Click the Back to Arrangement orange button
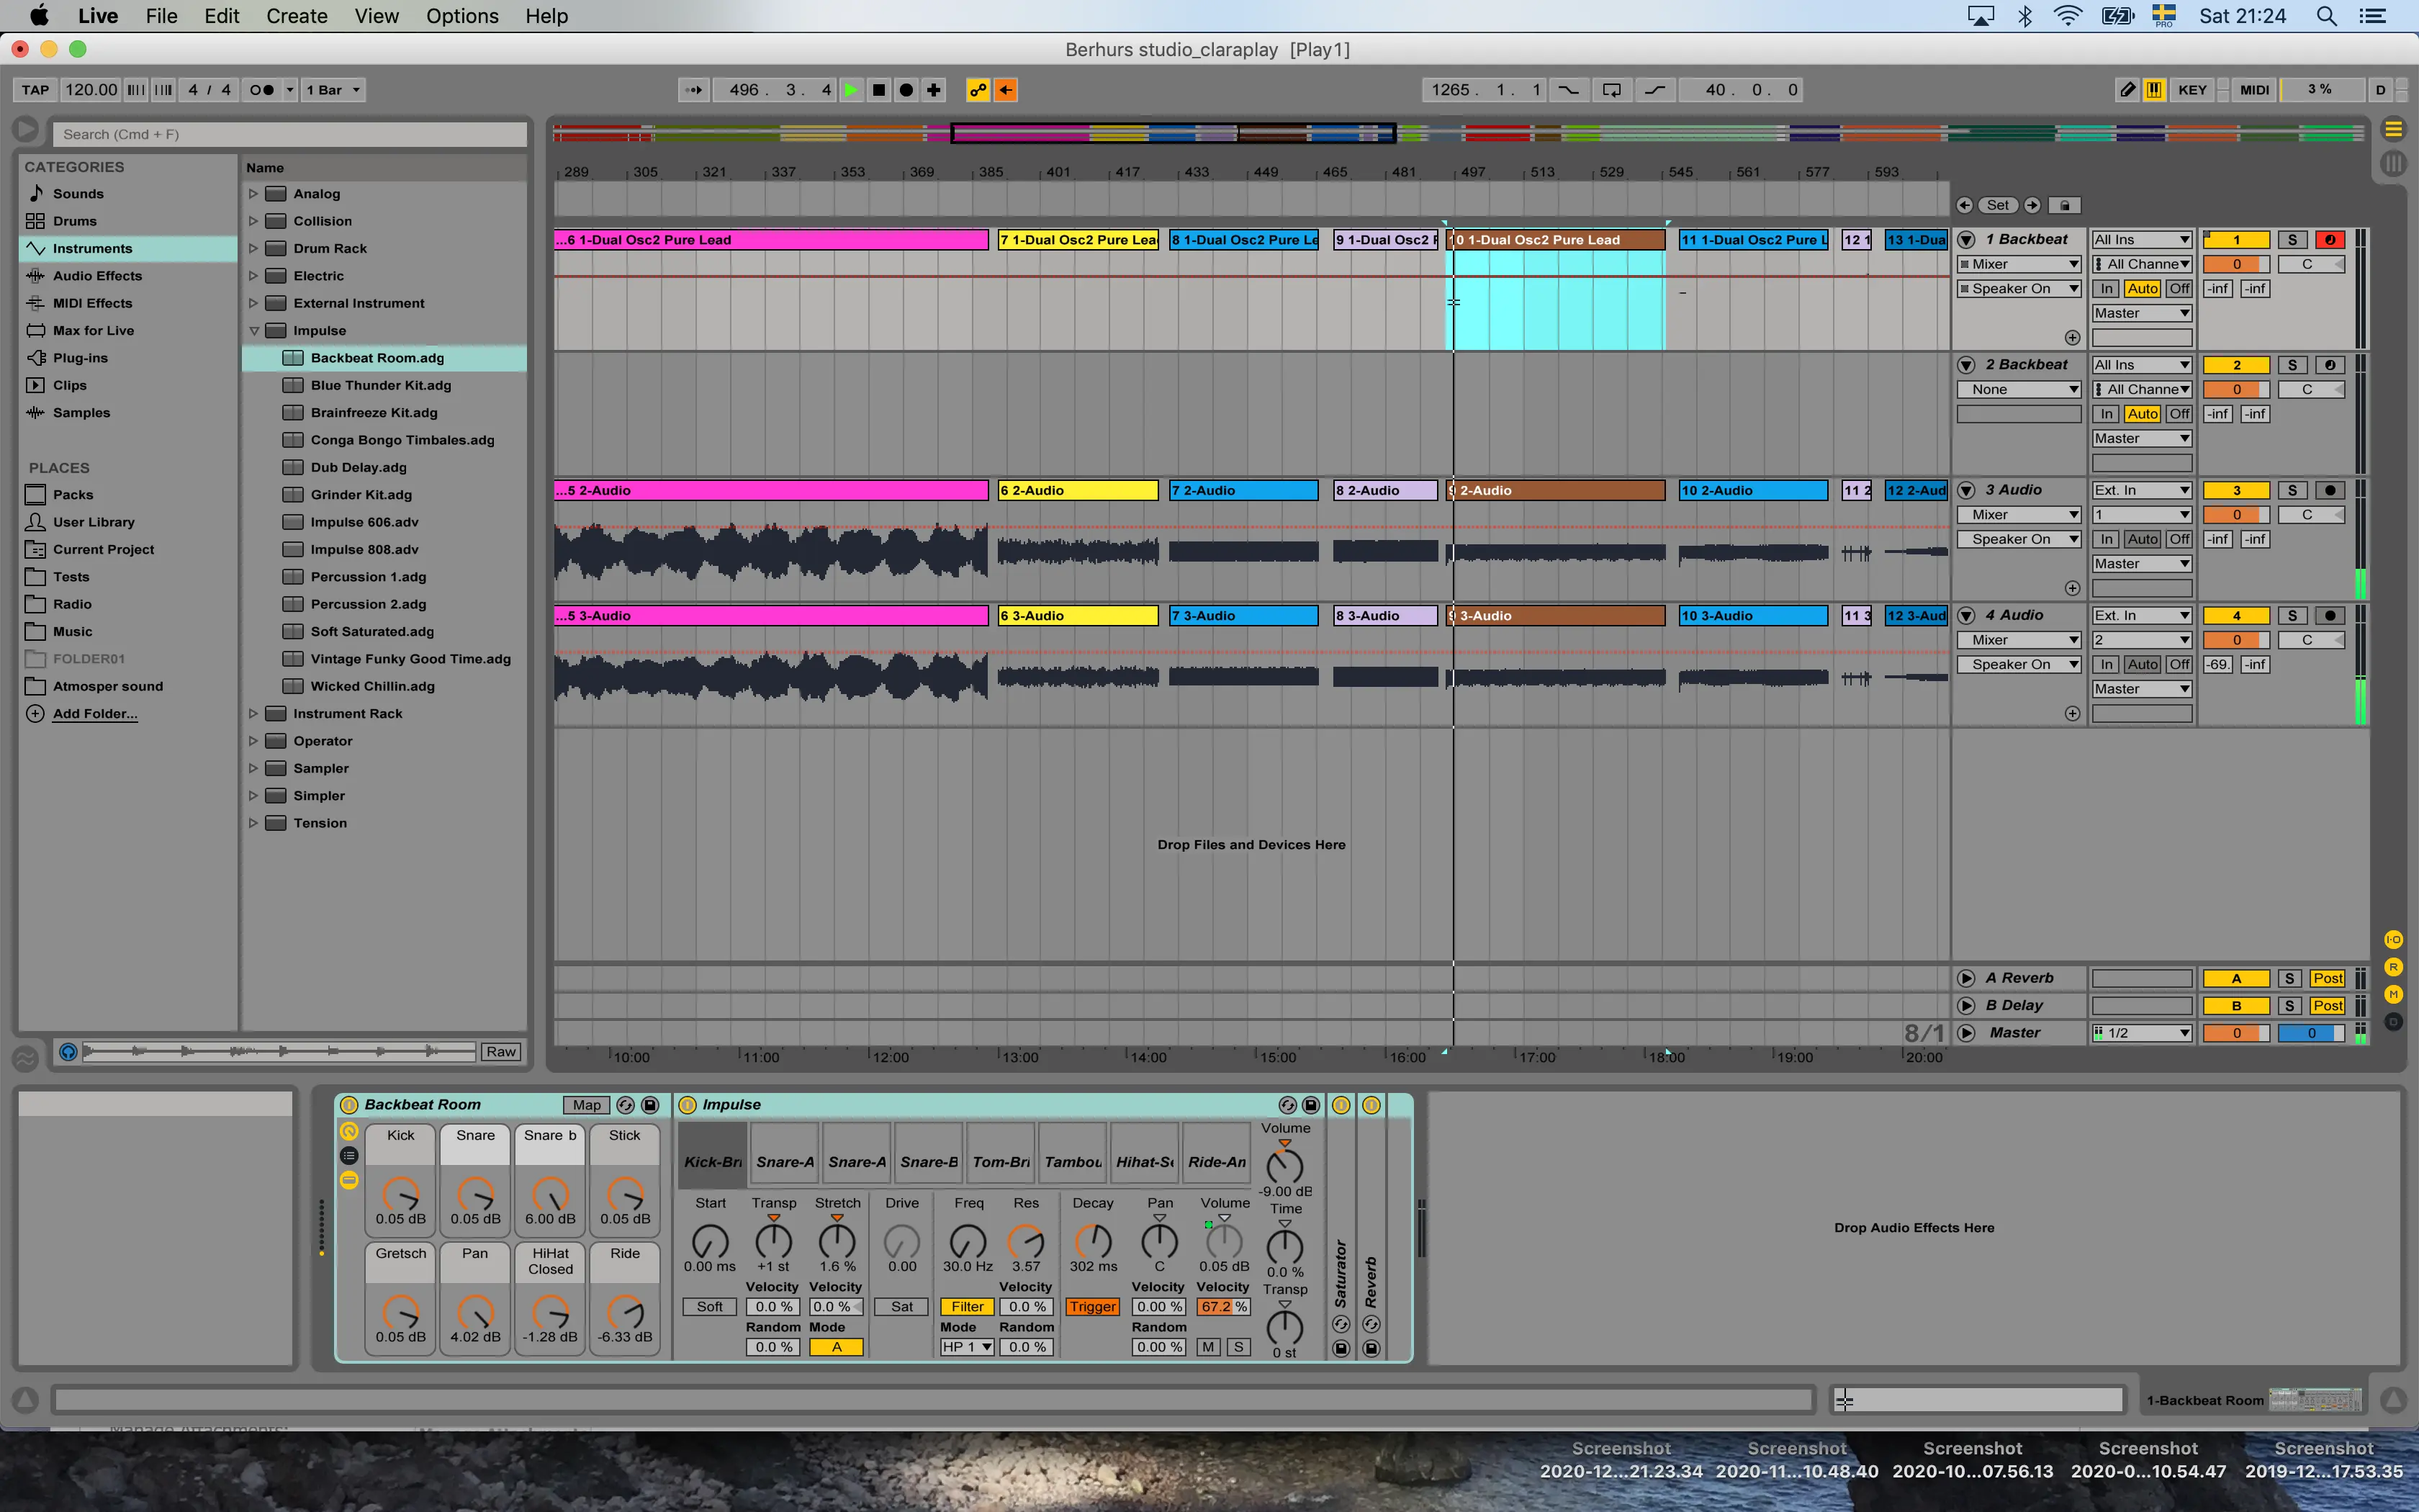The image size is (2419, 1512). pos(1006,90)
